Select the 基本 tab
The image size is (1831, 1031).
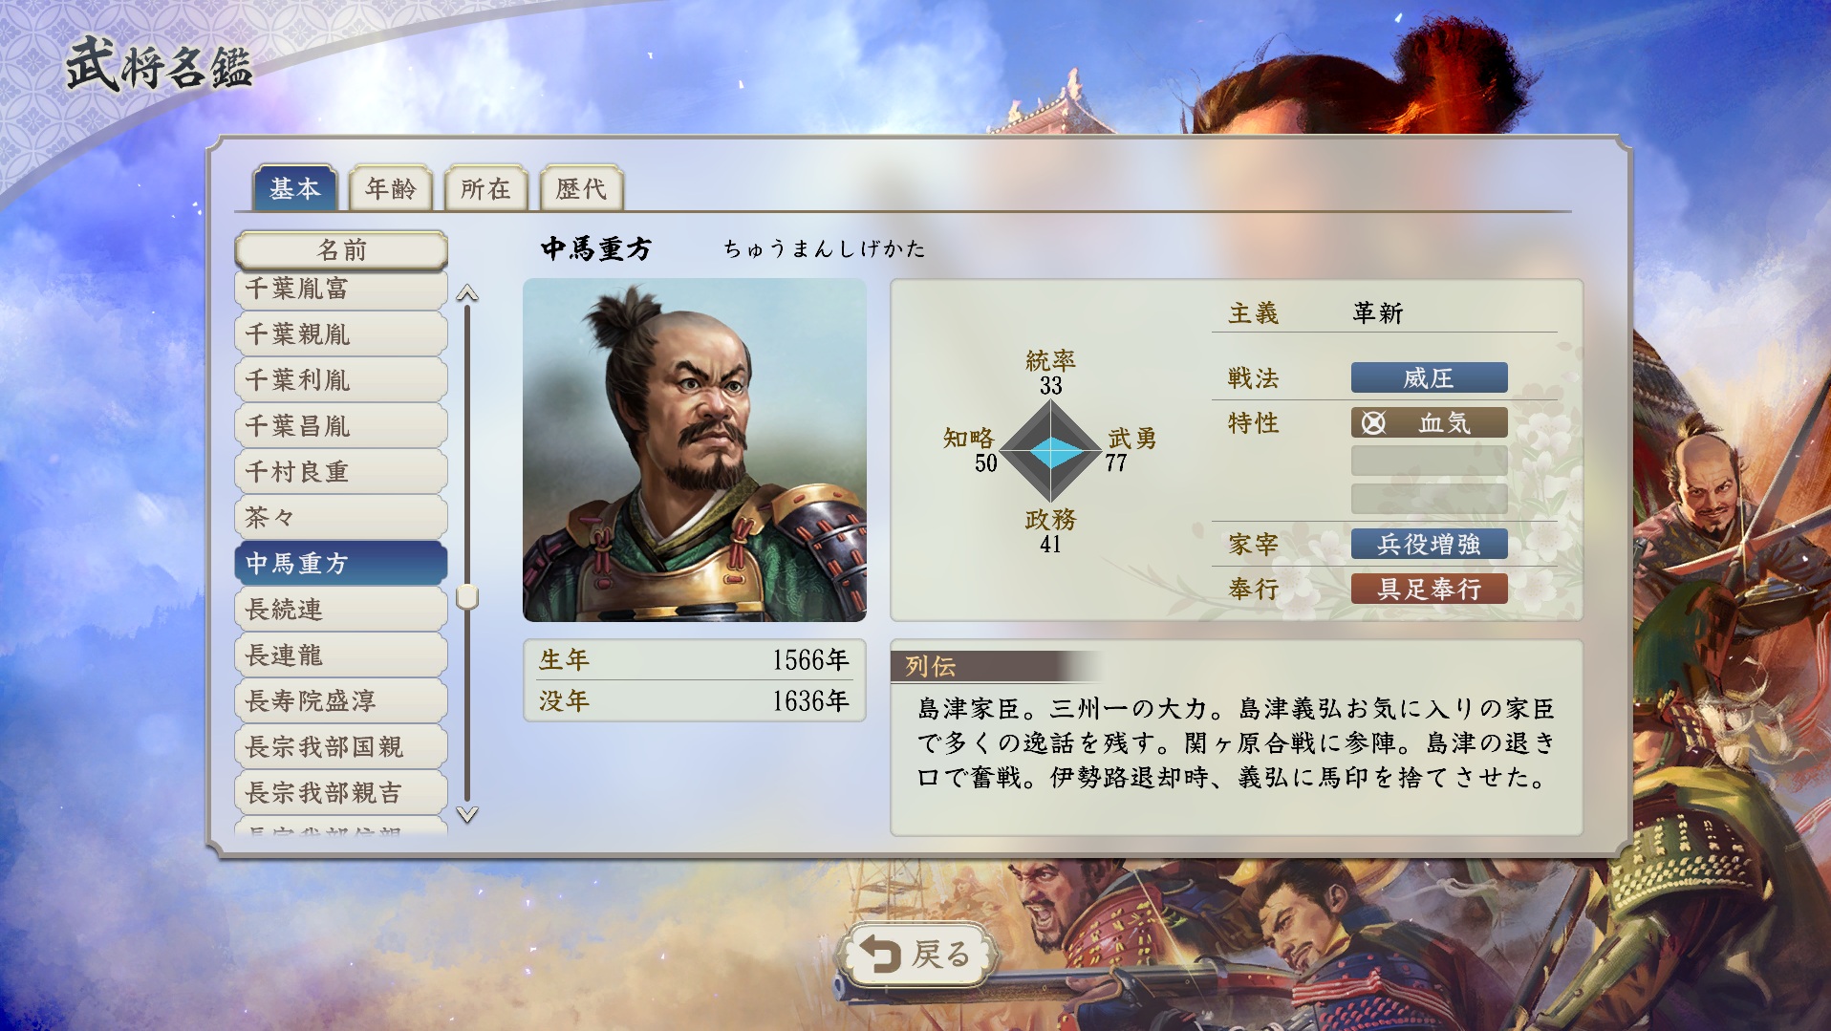coord(294,188)
